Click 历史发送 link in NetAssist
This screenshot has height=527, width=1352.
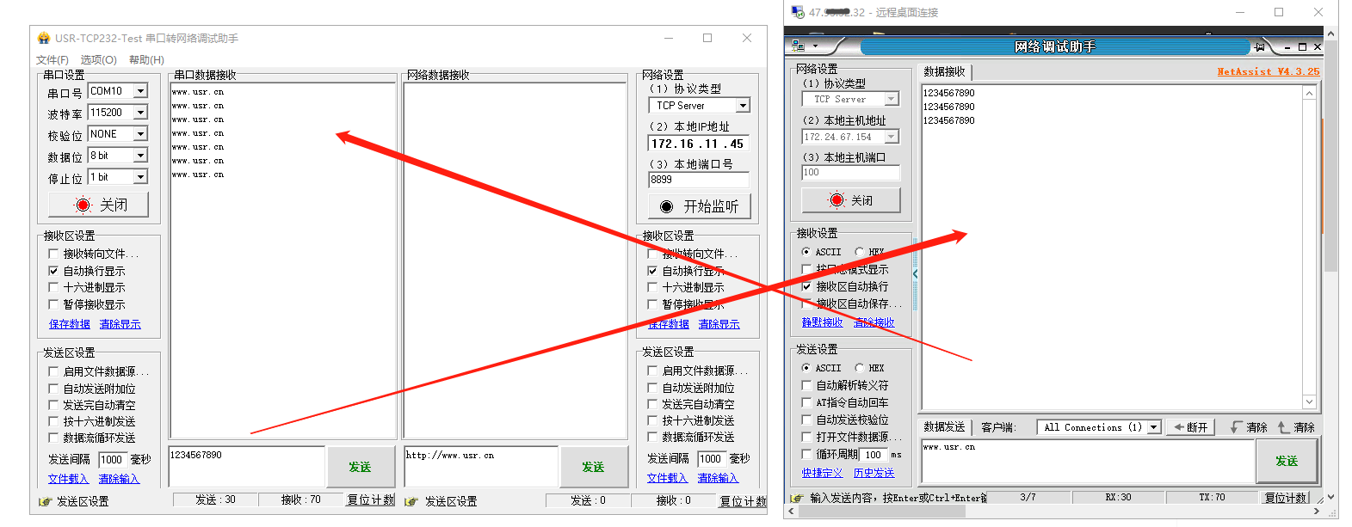pos(874,473)
